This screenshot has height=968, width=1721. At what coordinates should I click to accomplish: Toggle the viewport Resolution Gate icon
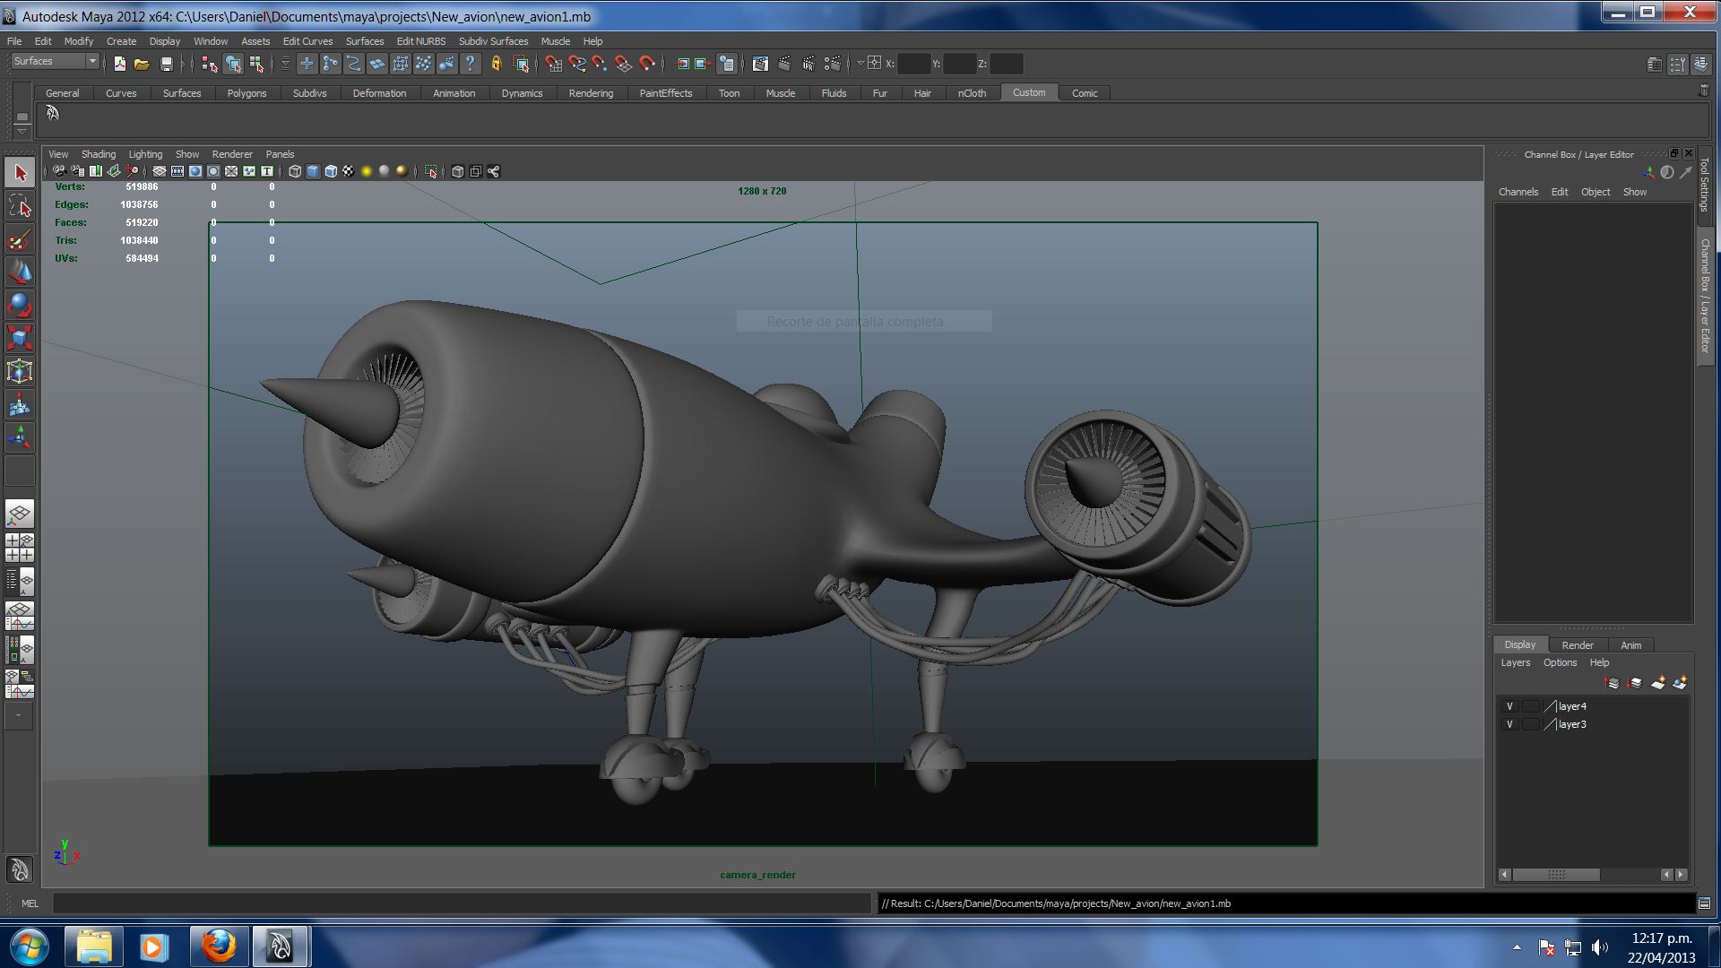[195, 171]
